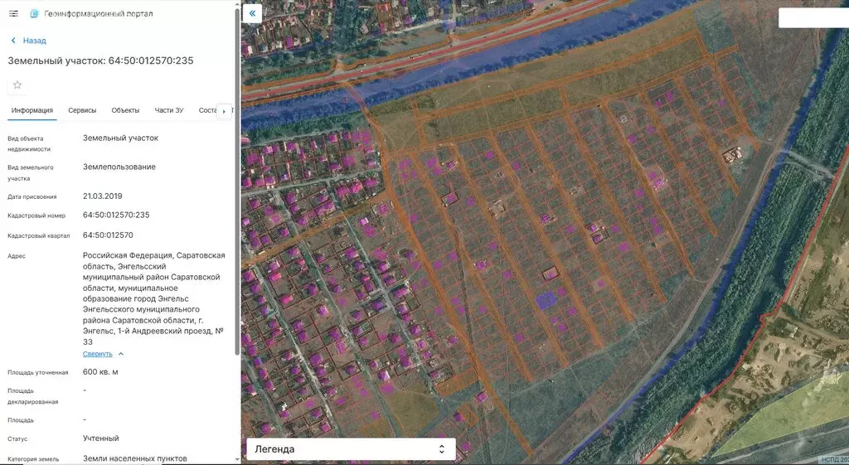Select Земли населенных пунктов value
Viewport: 849px width, 465px height.
pos(135,458)
